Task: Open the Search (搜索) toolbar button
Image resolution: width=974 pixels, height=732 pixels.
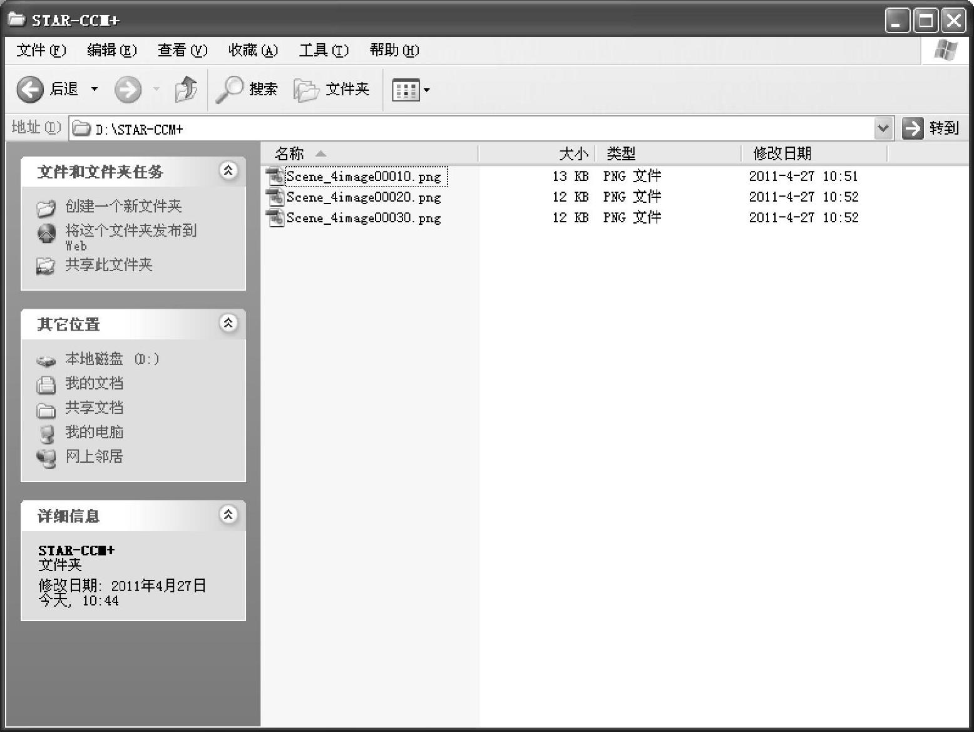Action: (x=246, y=90)
